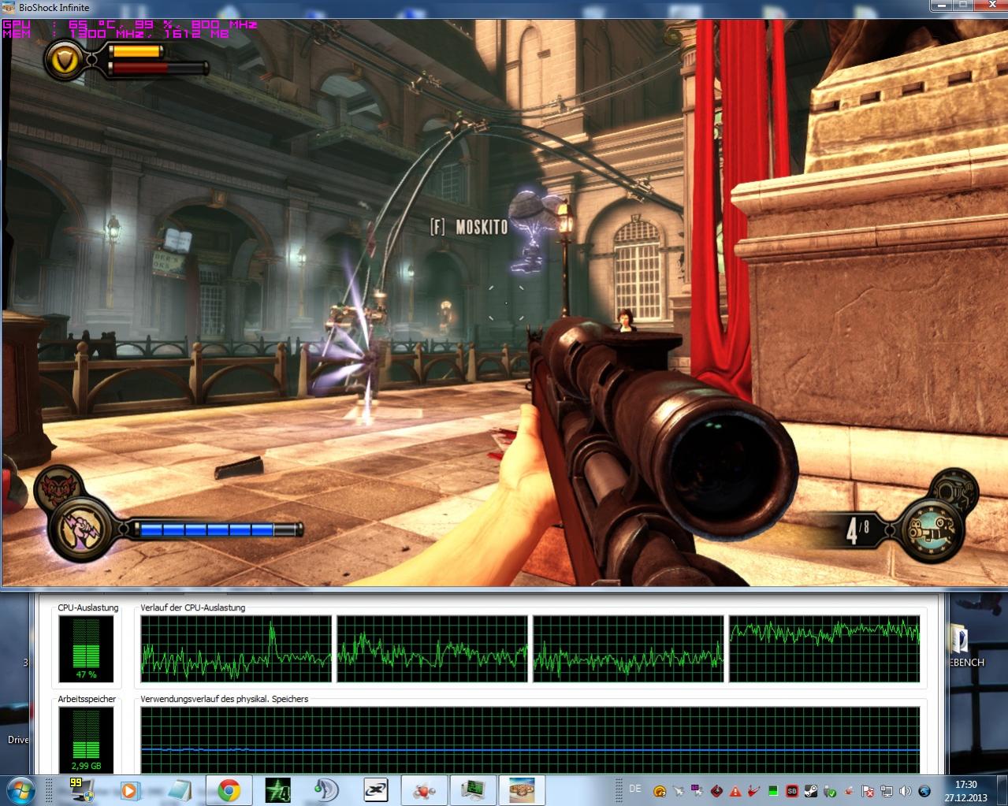The image size is (1008, 806).
Task: Click the white X logo taskbar icon
Action: pyautogui.click(x=375, y=789)
